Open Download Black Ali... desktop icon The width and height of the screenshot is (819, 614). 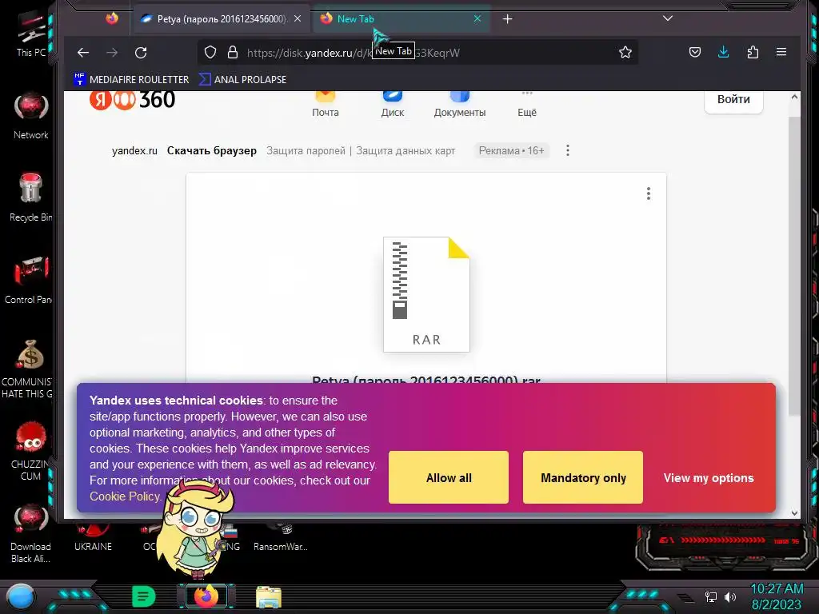(x=30, y=533)
